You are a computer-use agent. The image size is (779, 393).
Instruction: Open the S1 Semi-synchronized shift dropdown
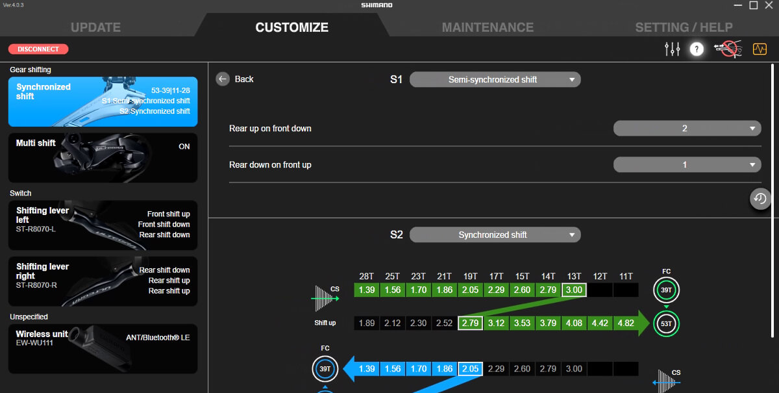[x=495, y=79]
